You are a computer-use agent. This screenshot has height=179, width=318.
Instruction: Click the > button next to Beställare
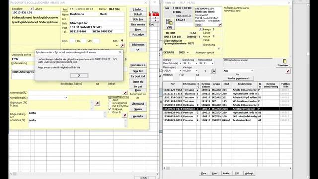(x=31, y=9)
